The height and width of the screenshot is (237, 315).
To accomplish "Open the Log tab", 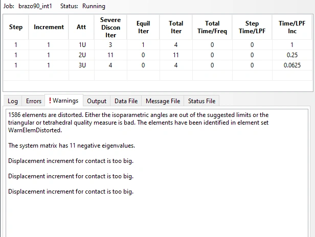I will click(12, 101).
